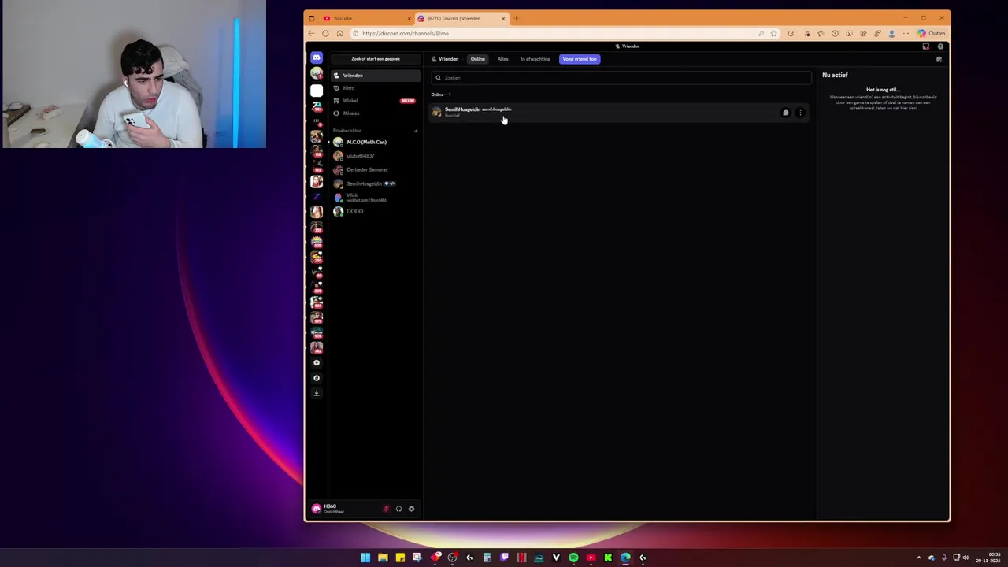Click the favorite star icon in address bar
The width and height of the screenshot is (1008, 567).
(773, 33)
